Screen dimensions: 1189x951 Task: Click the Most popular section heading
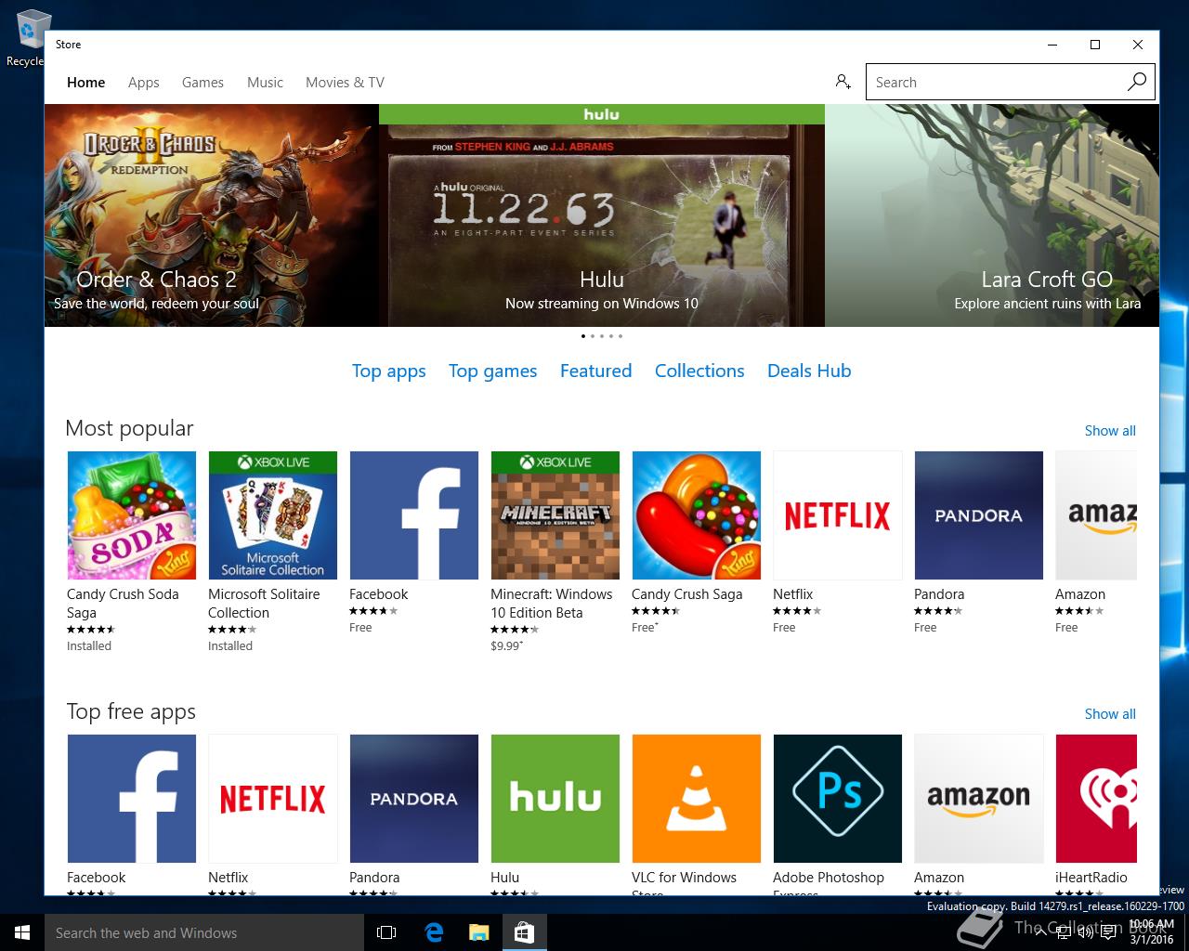tap(129, 428)
